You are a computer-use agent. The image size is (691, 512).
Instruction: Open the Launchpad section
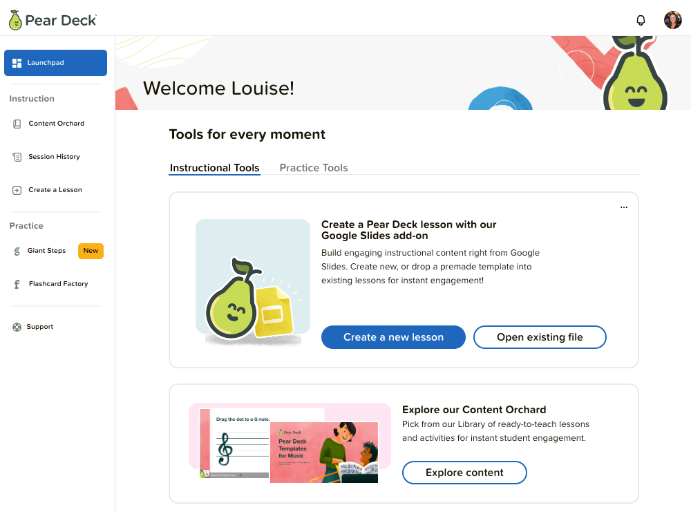tap(55, 62)
